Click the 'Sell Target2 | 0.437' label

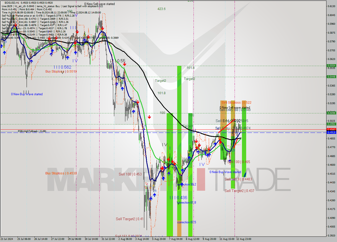(x=239, y=191)
